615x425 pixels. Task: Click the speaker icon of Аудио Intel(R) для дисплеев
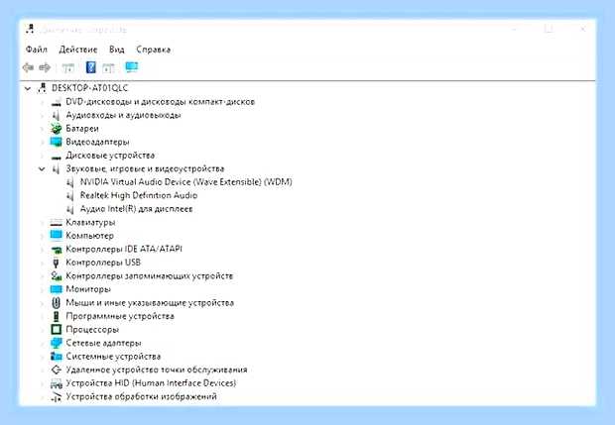point(70,209)
